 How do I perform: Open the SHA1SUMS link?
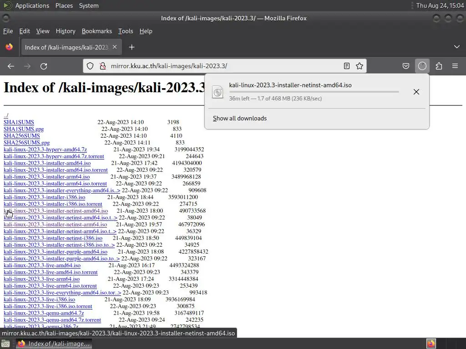19,122
